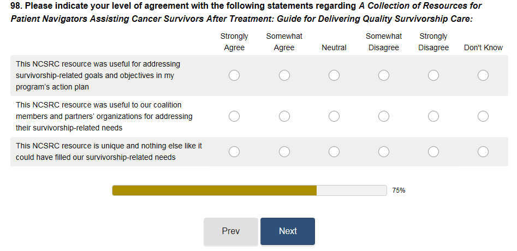517x251 pixels.
Task: Choose Strongly Agree for coalition members statement
Action: 234,116
